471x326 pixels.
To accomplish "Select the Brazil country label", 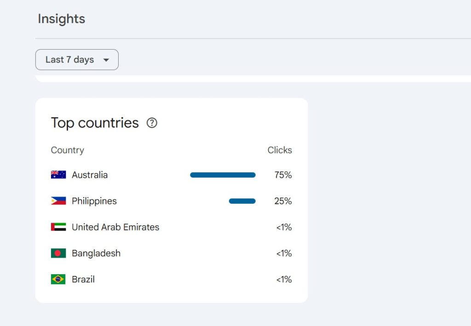I will pos(83,280).
